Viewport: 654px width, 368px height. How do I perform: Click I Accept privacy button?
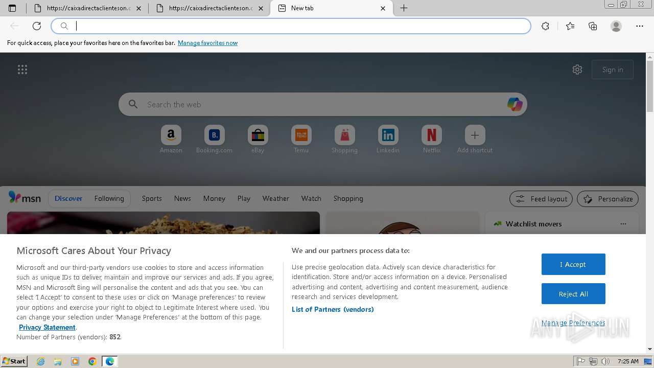[573, 264]
